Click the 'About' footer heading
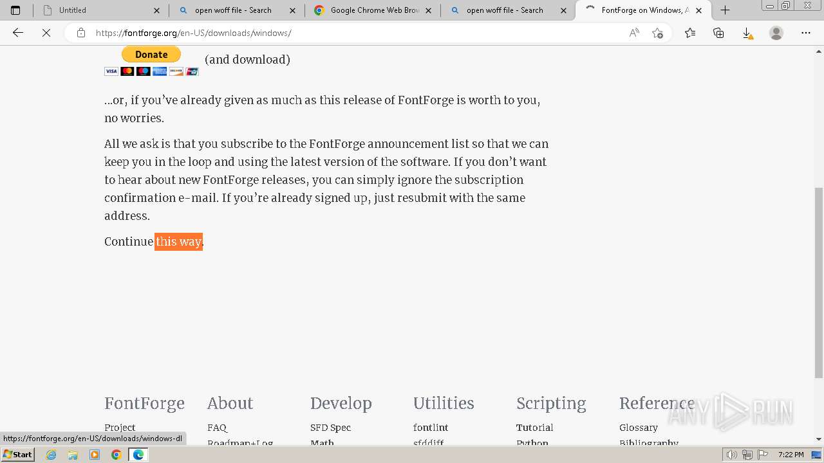 [x=230, y=403]
